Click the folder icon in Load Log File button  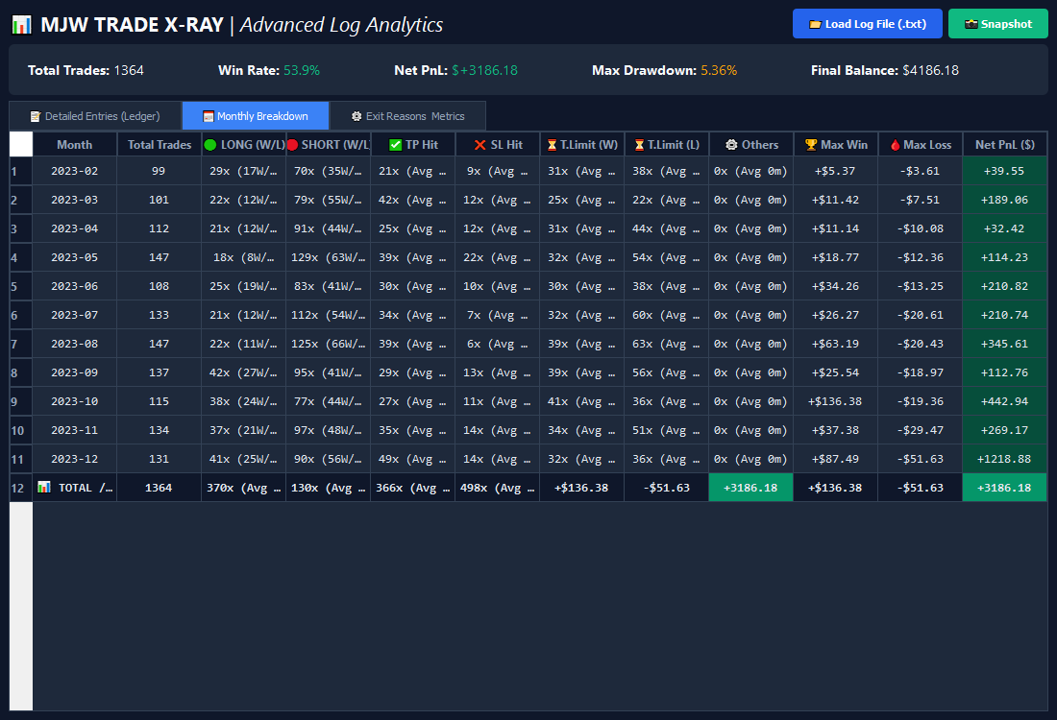tap(815, 24)
